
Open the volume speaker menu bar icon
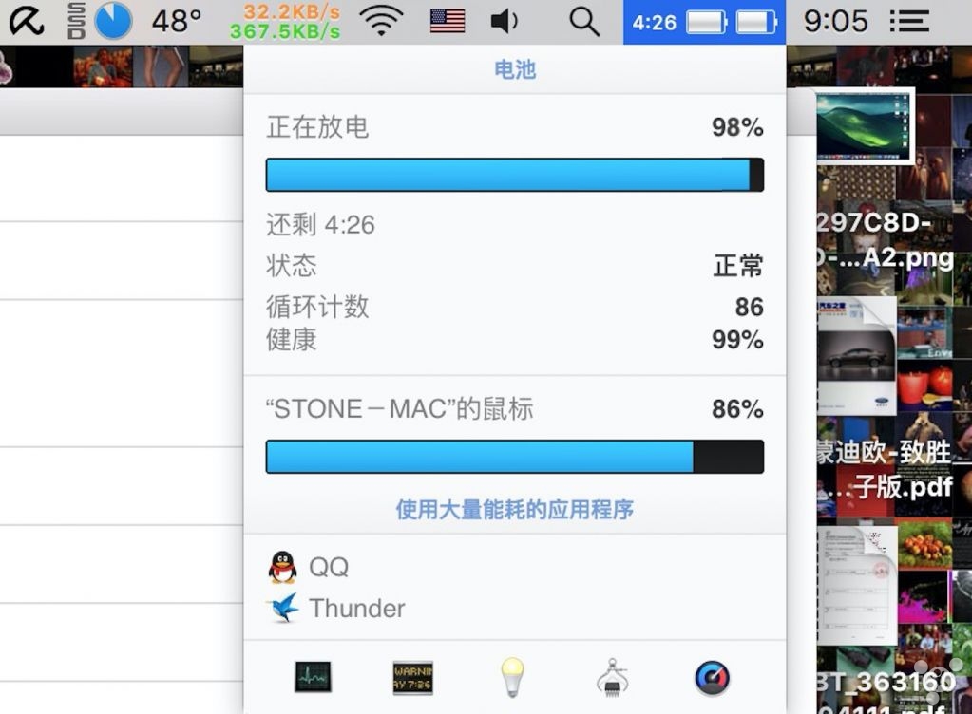point(505,22)
